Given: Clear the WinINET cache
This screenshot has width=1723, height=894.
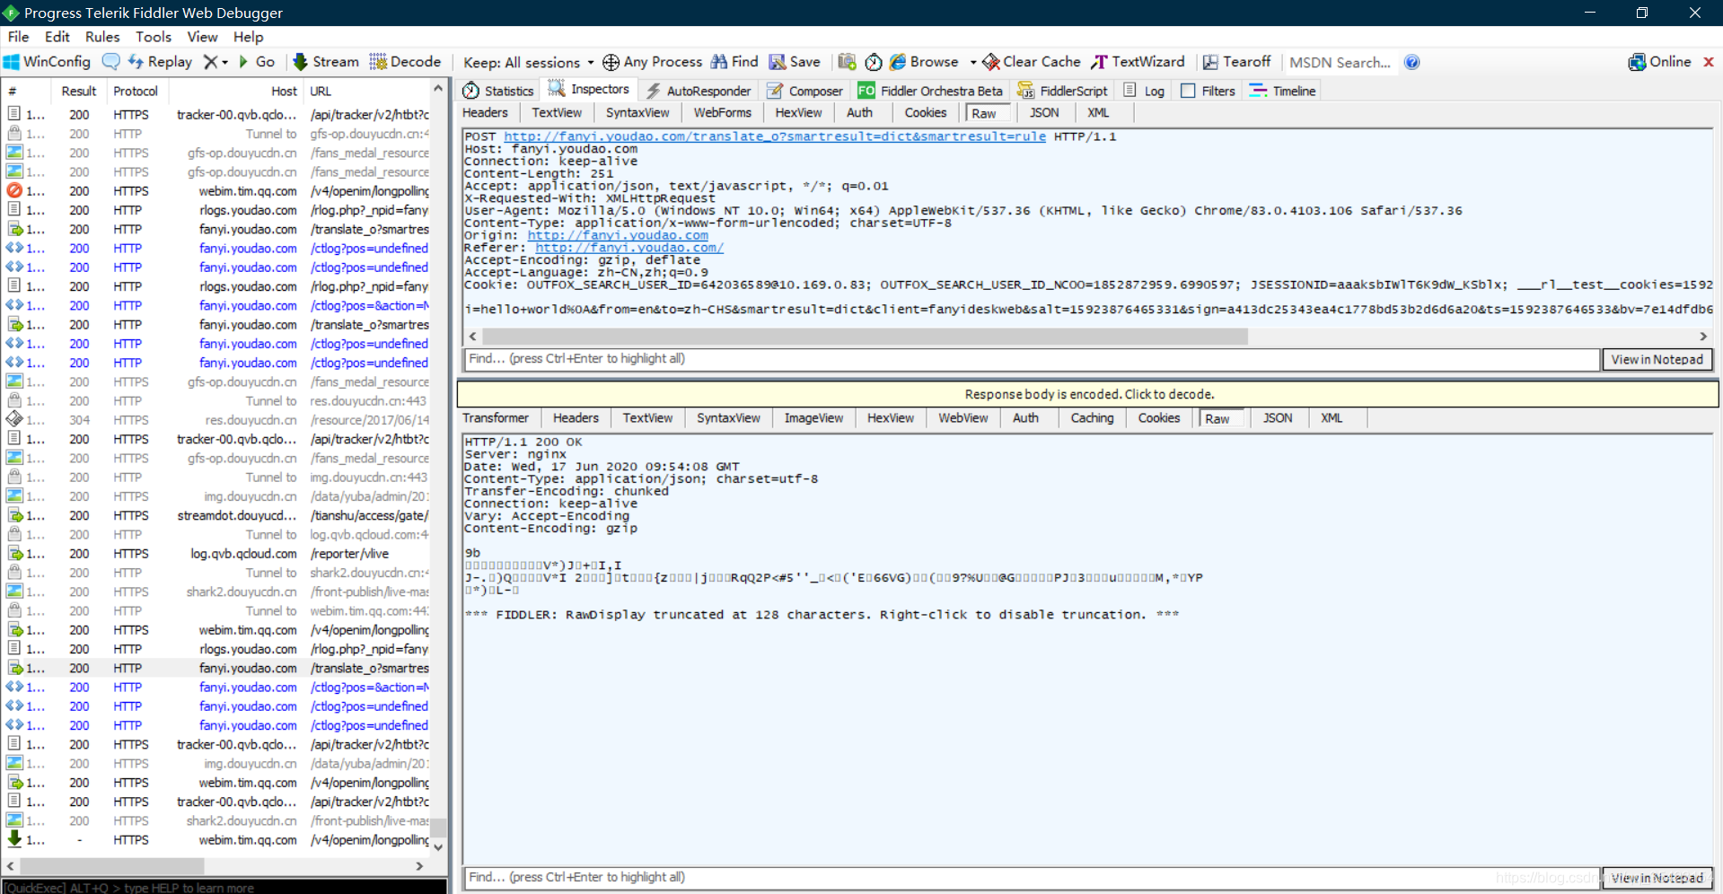Looking at the screenshot, I should click(x=1032, y=62).
